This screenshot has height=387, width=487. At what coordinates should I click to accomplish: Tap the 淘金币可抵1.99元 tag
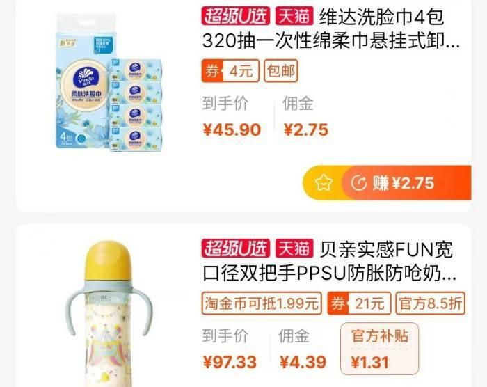point(262,303)
